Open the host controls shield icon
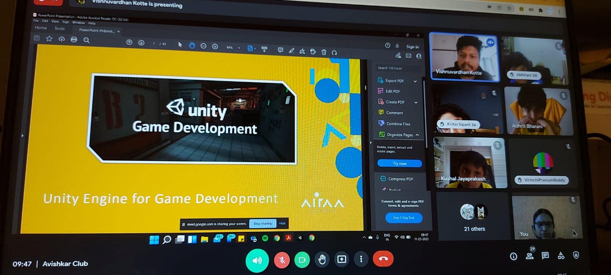The image size is (611, 275). point(576,255)
